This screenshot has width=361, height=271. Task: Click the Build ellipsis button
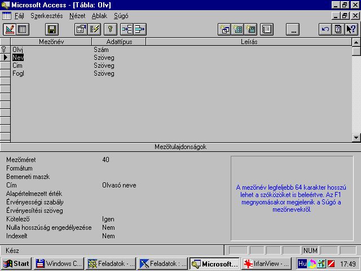(x=293, y=29)
